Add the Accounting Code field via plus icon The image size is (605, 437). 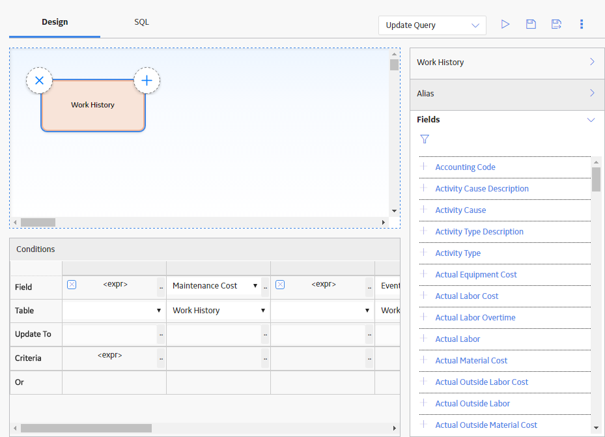tap(424, 167)
